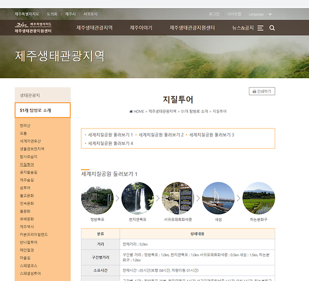Open 마을길 in sidebar

25,258
